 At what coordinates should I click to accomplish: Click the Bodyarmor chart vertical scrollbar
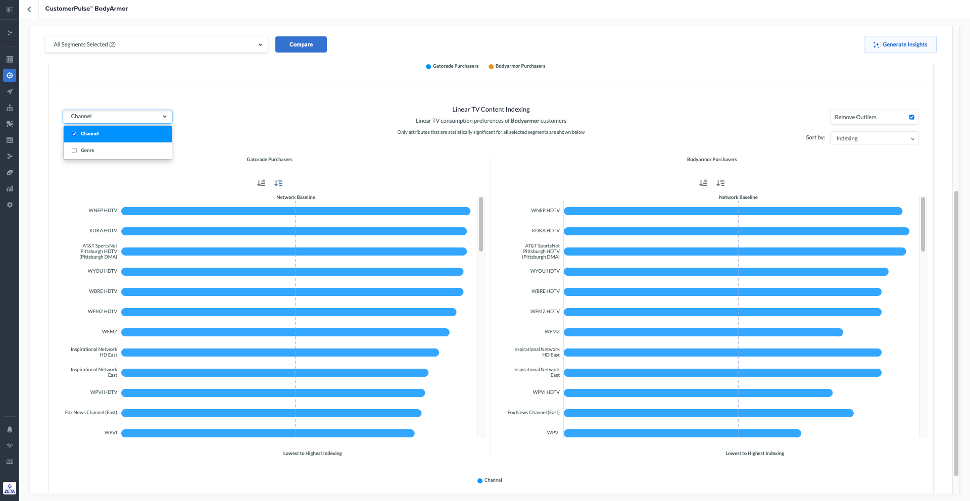(x=923, y=224)
